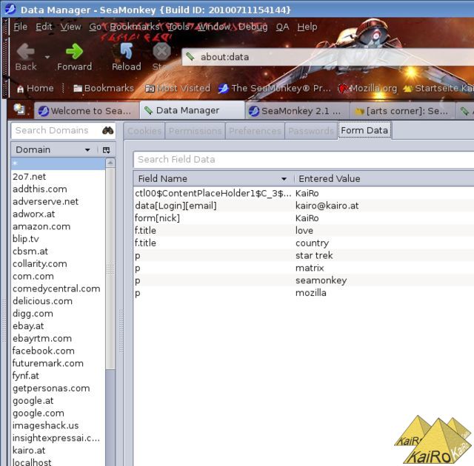Select google.com in the domain list
Screen dimensions: 474x466
pyautogui.click(x=58, y=413)
